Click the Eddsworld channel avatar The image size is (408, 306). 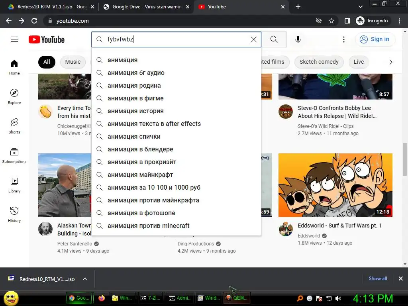[x=286, y=229]
